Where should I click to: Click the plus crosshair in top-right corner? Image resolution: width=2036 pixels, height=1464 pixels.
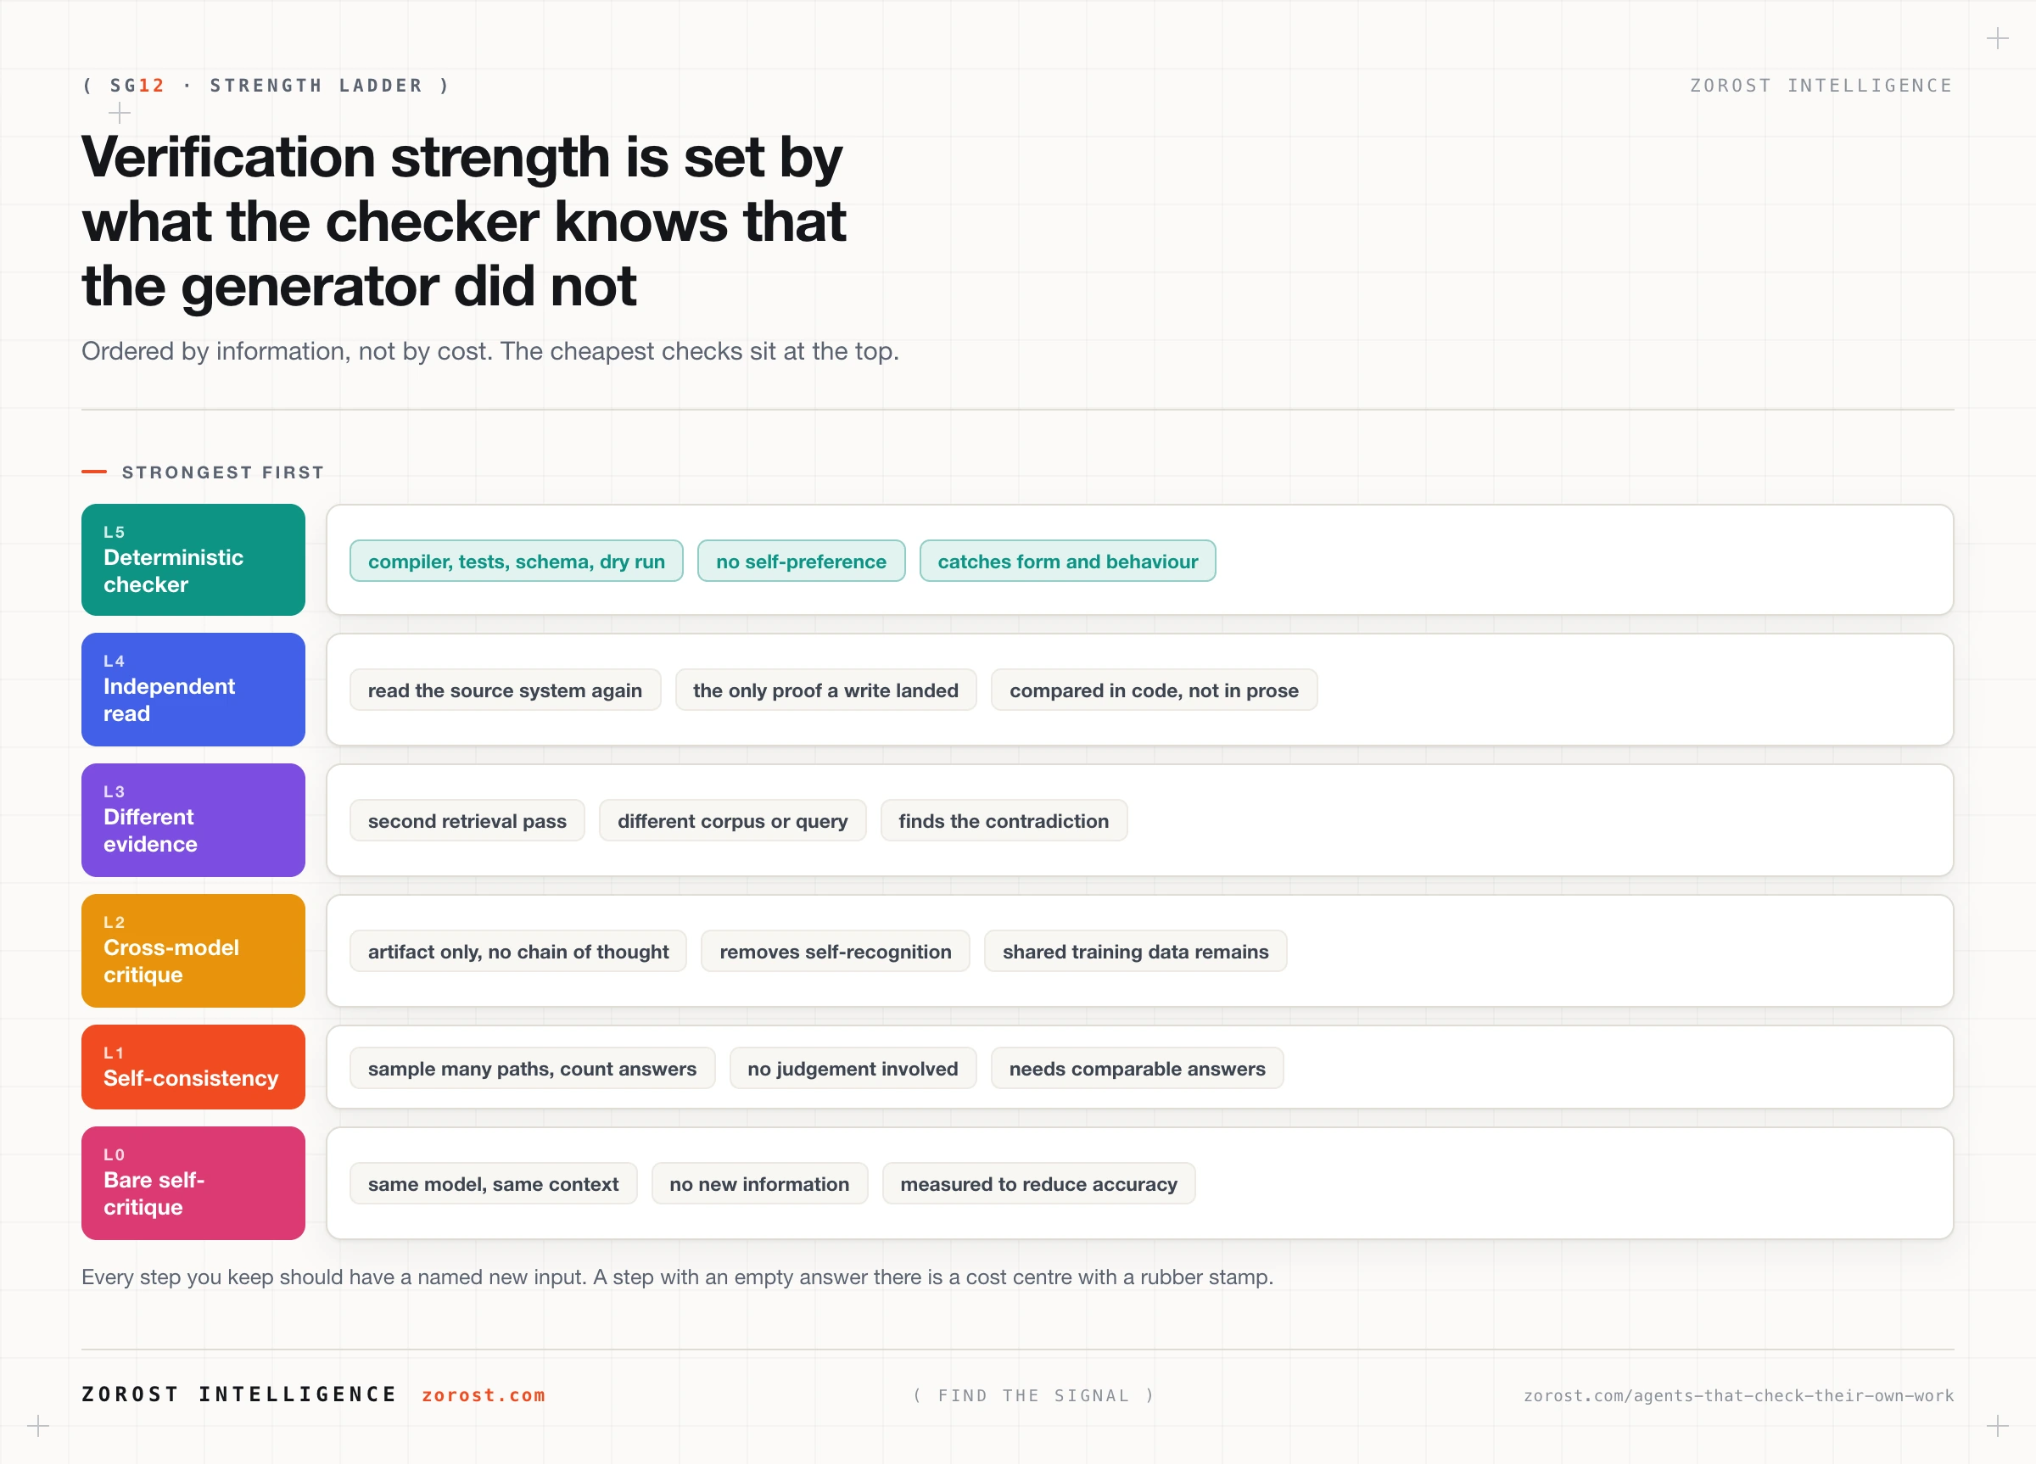coord(1997,39)
